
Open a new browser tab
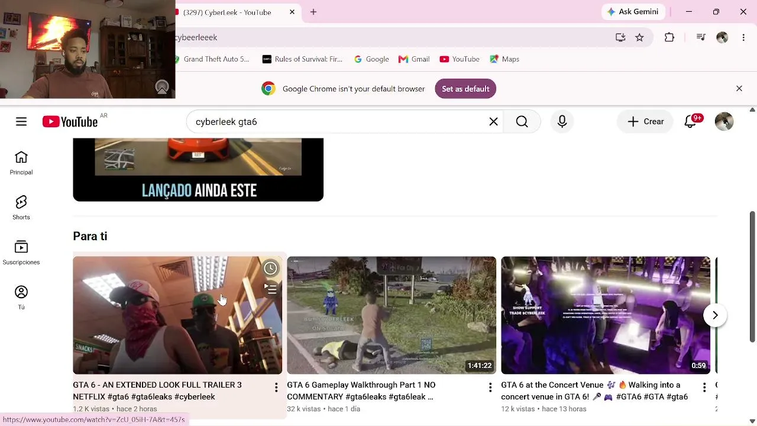tap(313, 12)
